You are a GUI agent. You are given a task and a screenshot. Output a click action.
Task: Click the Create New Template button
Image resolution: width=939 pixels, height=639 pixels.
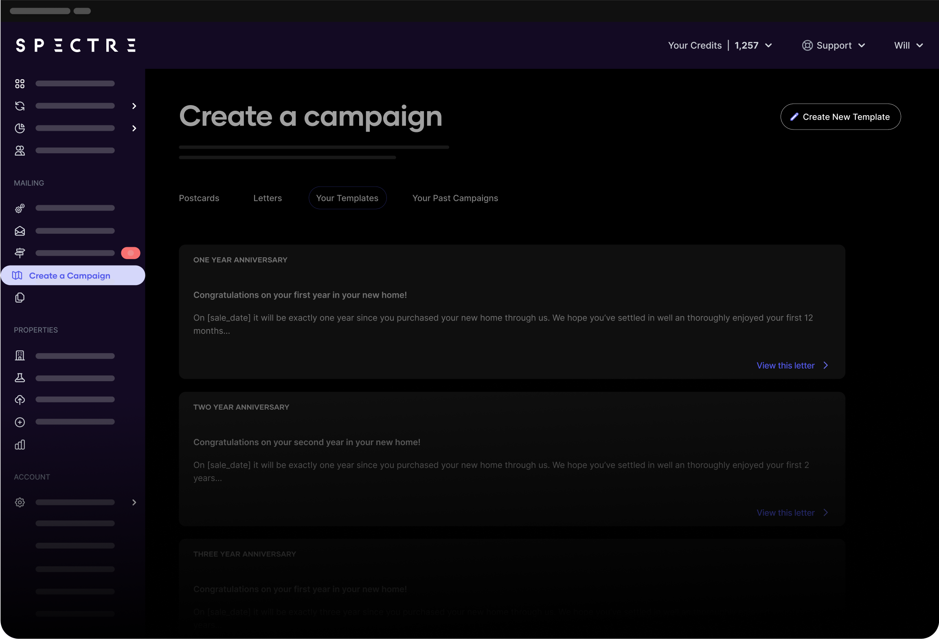click(x=840, y=117)
